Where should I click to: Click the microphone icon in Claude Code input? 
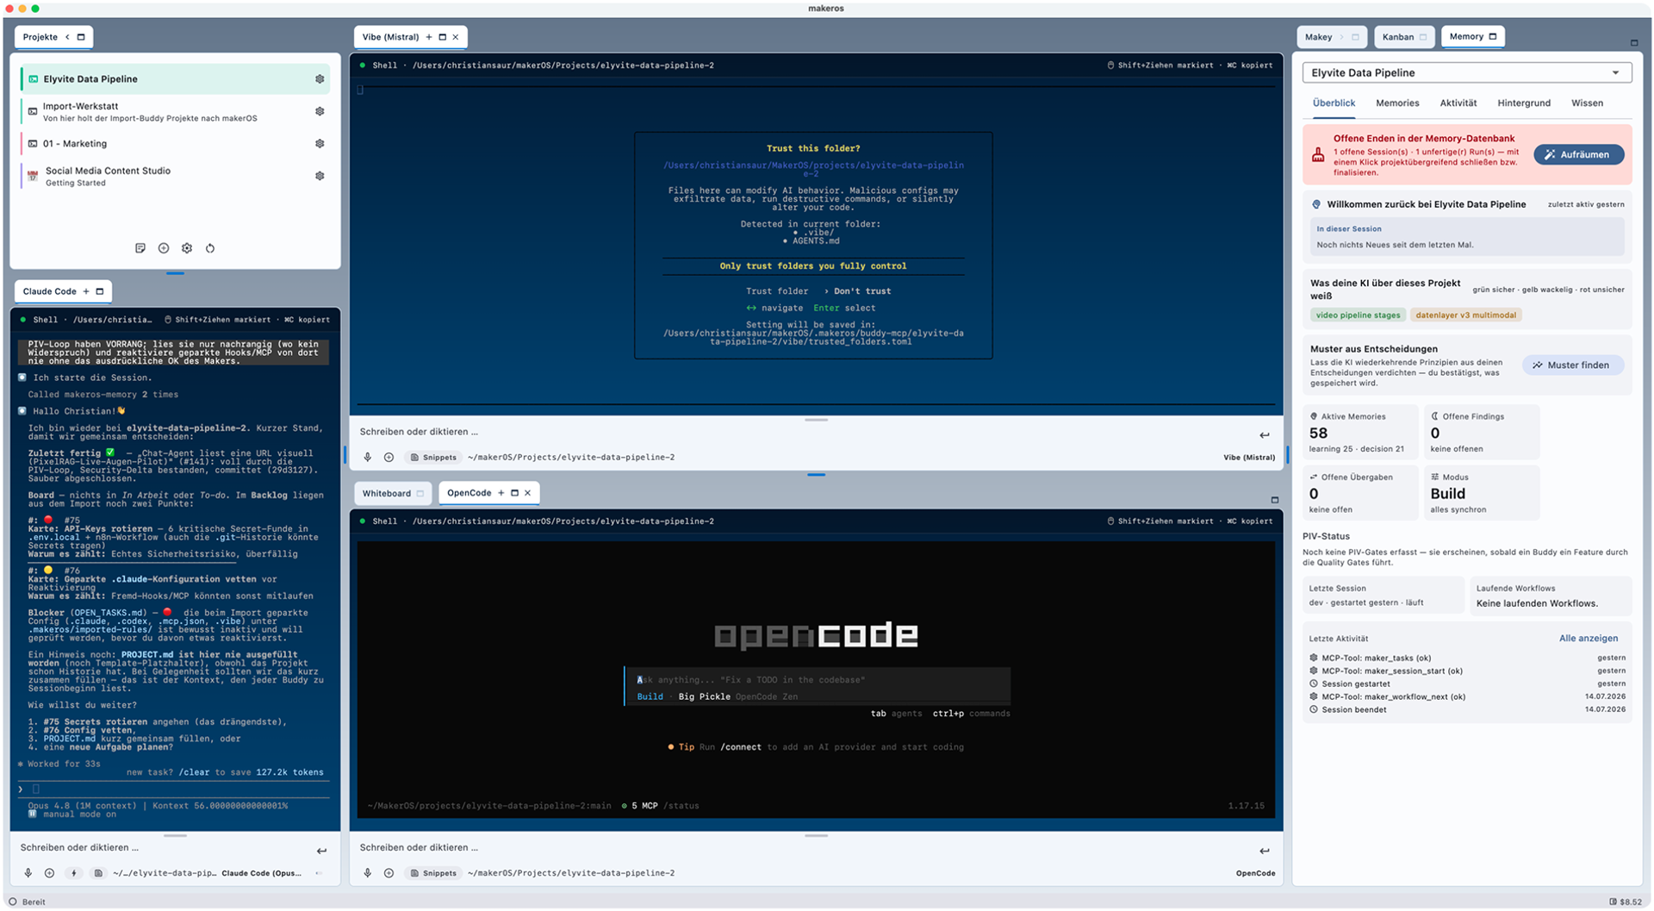28,873
